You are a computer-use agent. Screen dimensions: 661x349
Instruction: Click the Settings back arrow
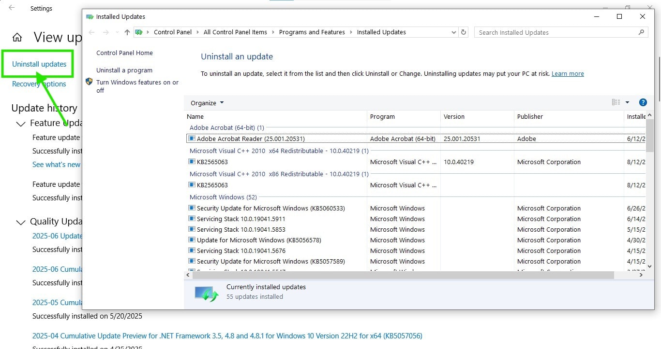(12, 8)
